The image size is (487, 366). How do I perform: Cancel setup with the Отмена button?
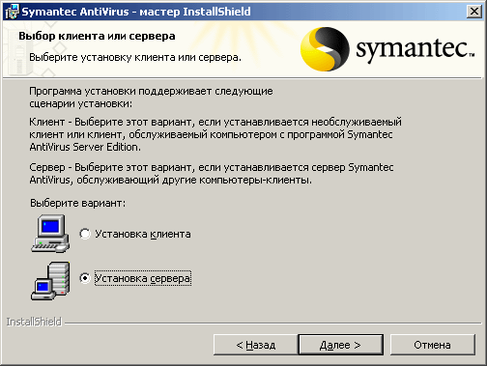(x=433, y=345)
